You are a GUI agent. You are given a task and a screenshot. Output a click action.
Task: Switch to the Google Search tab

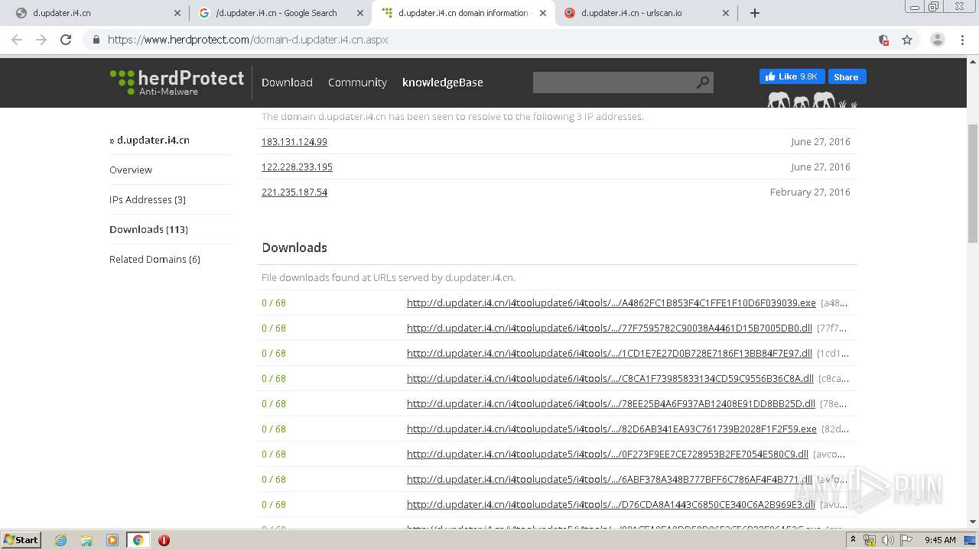coord(277,13)
